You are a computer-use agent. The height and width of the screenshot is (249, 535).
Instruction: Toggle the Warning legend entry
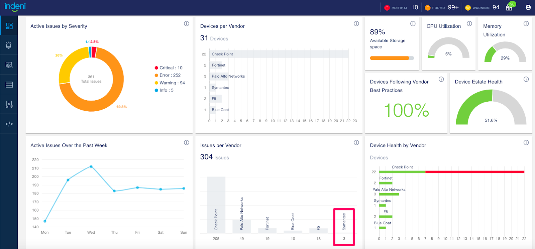point(170,83)
